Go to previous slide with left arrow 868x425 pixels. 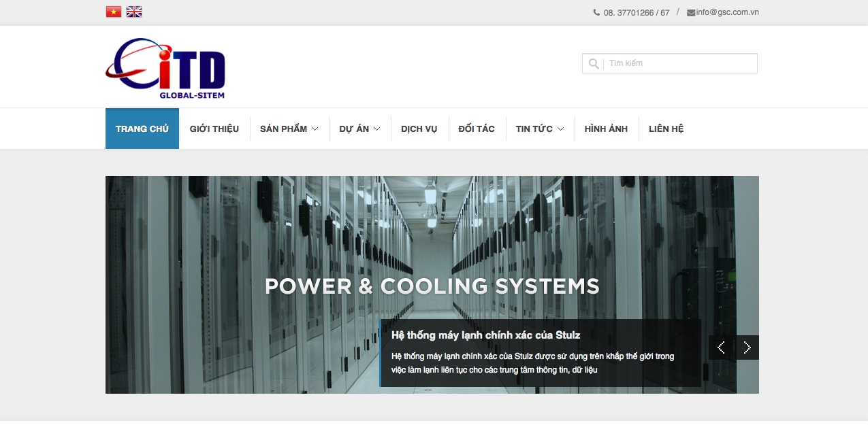(721, 347)
